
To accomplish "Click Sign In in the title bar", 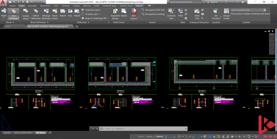I will point(214,2).
